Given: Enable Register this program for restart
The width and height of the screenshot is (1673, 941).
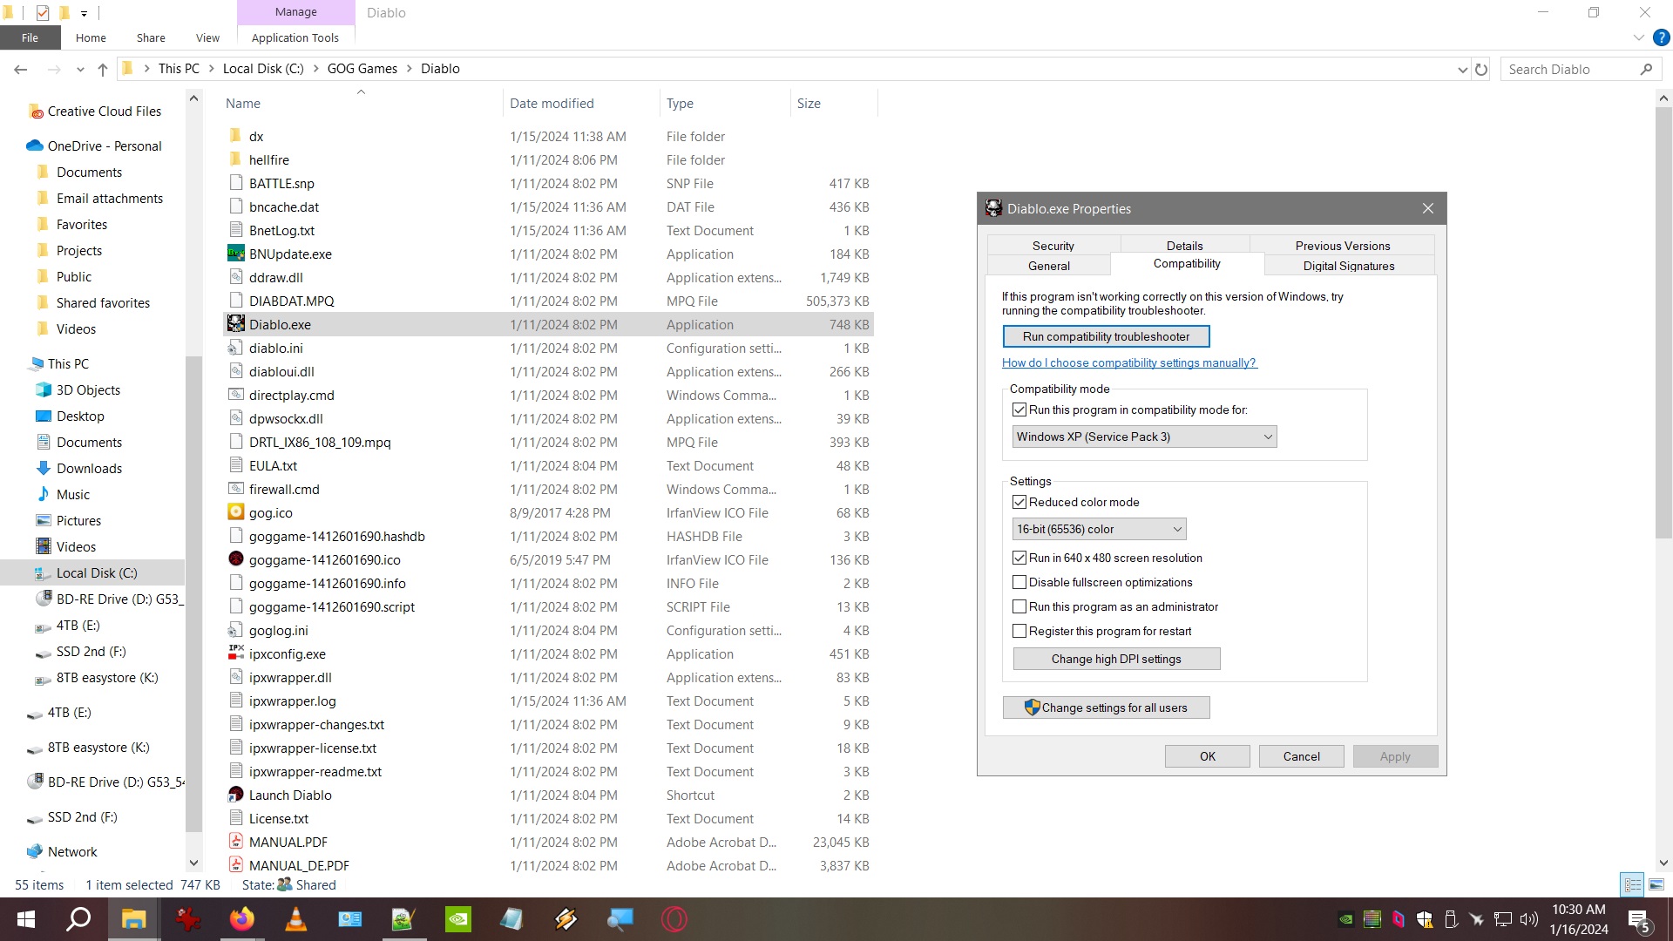Looking at the screenshot, I should [1019, 631].
